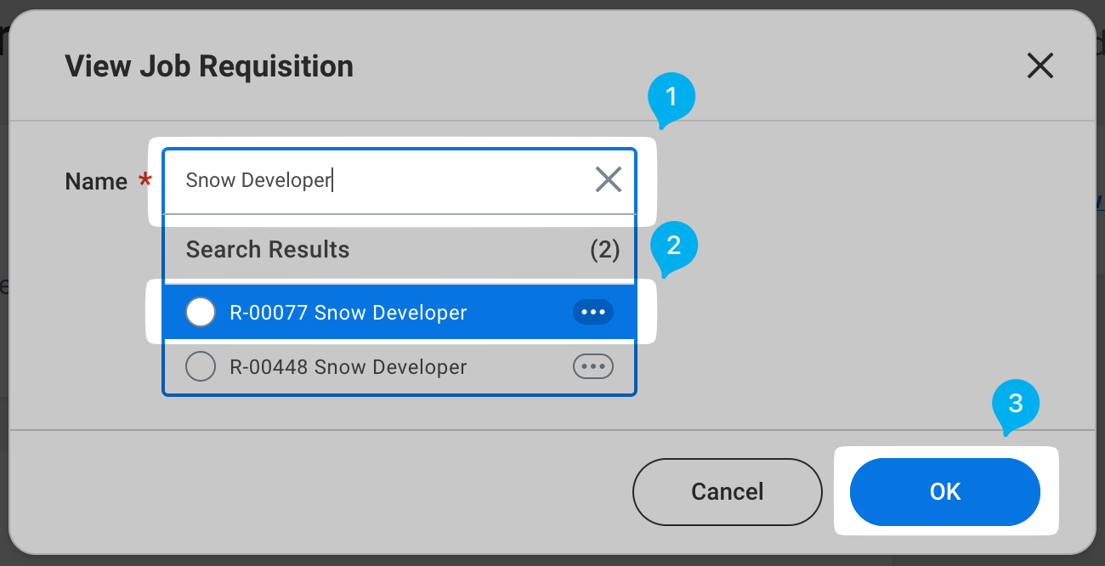The width and height of the screenshot is (1105, 566).
Task: Click the Search Results header
Action: click(268, 250)
